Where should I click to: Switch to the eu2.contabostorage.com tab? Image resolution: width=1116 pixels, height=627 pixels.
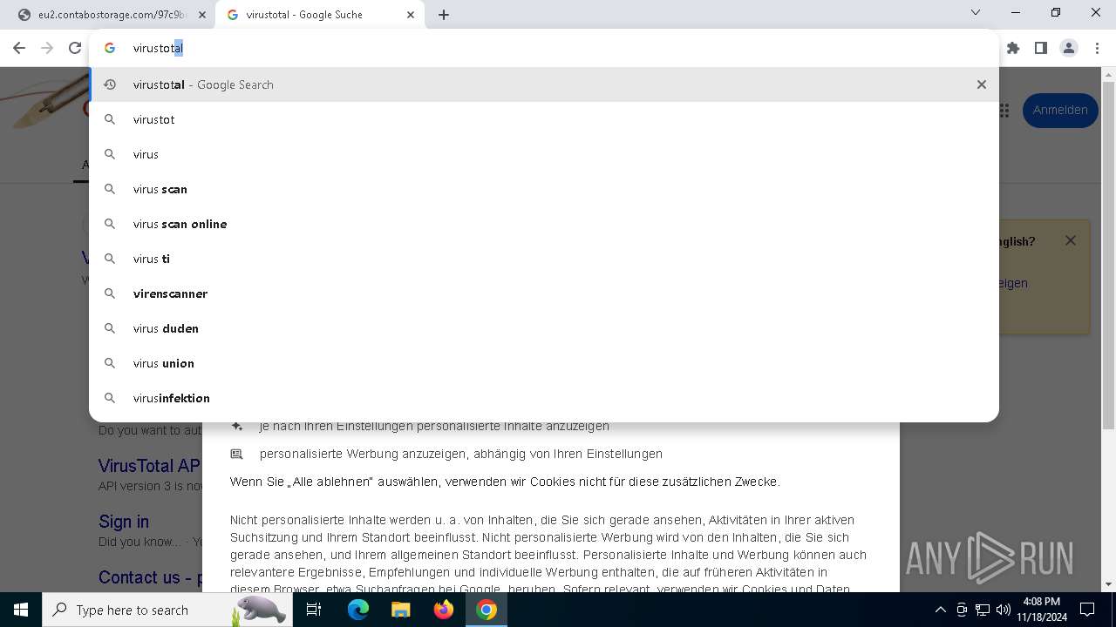(112, 15)
